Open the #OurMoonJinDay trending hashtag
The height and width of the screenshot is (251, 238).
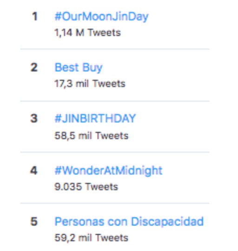(102, 17)
